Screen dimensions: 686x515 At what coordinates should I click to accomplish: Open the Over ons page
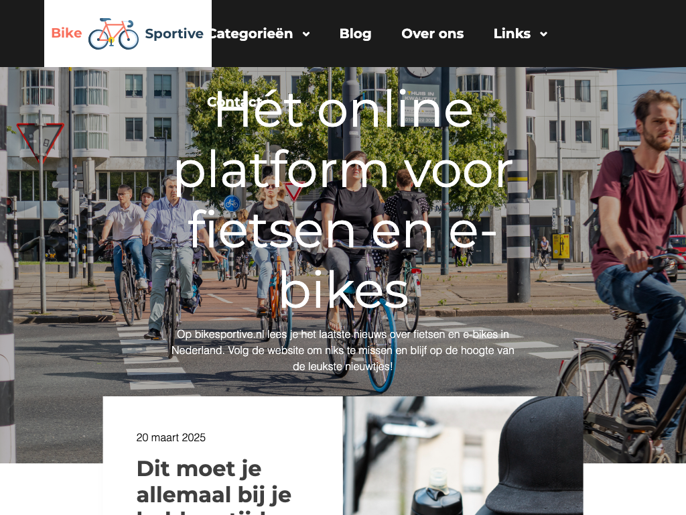[x=432, y=34]
